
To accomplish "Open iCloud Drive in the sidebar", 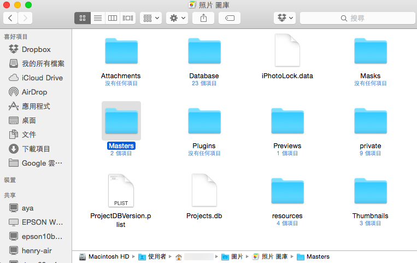I will (x=36, y=78).
